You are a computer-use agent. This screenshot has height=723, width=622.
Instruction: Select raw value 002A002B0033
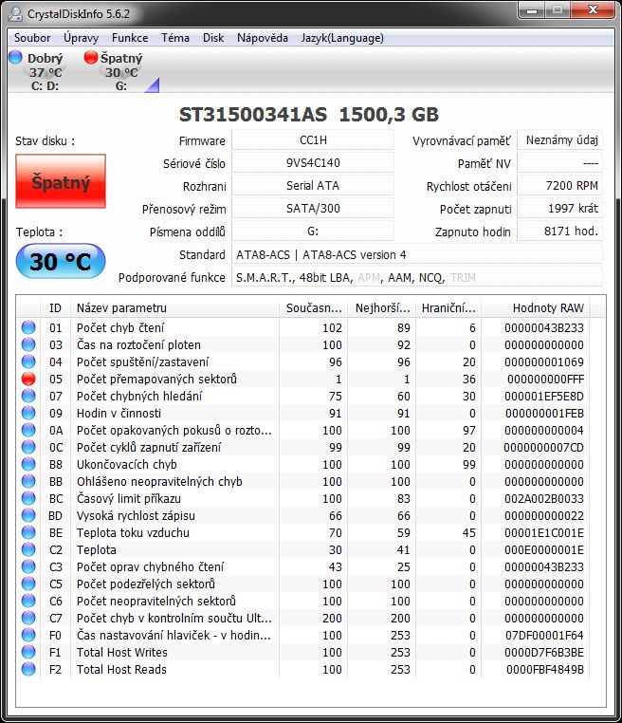click(544, 498)
